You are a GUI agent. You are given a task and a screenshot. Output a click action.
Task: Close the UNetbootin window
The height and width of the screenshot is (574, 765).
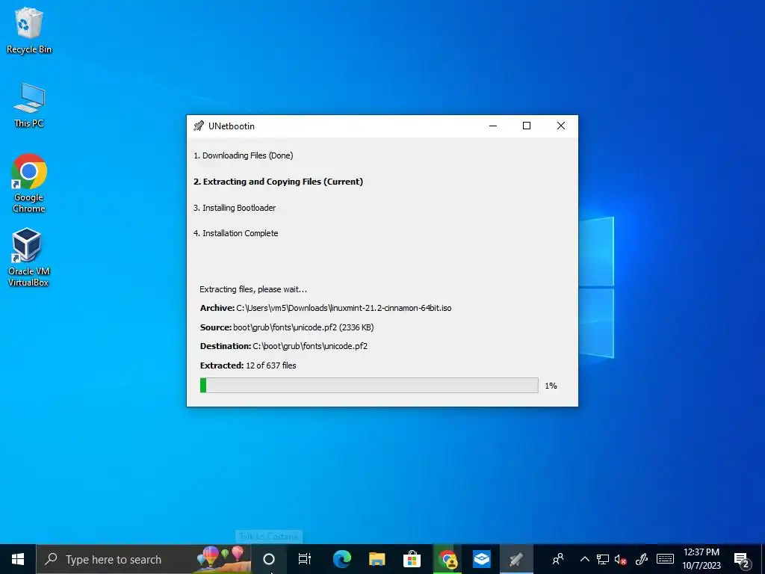(x=561, y=126)
